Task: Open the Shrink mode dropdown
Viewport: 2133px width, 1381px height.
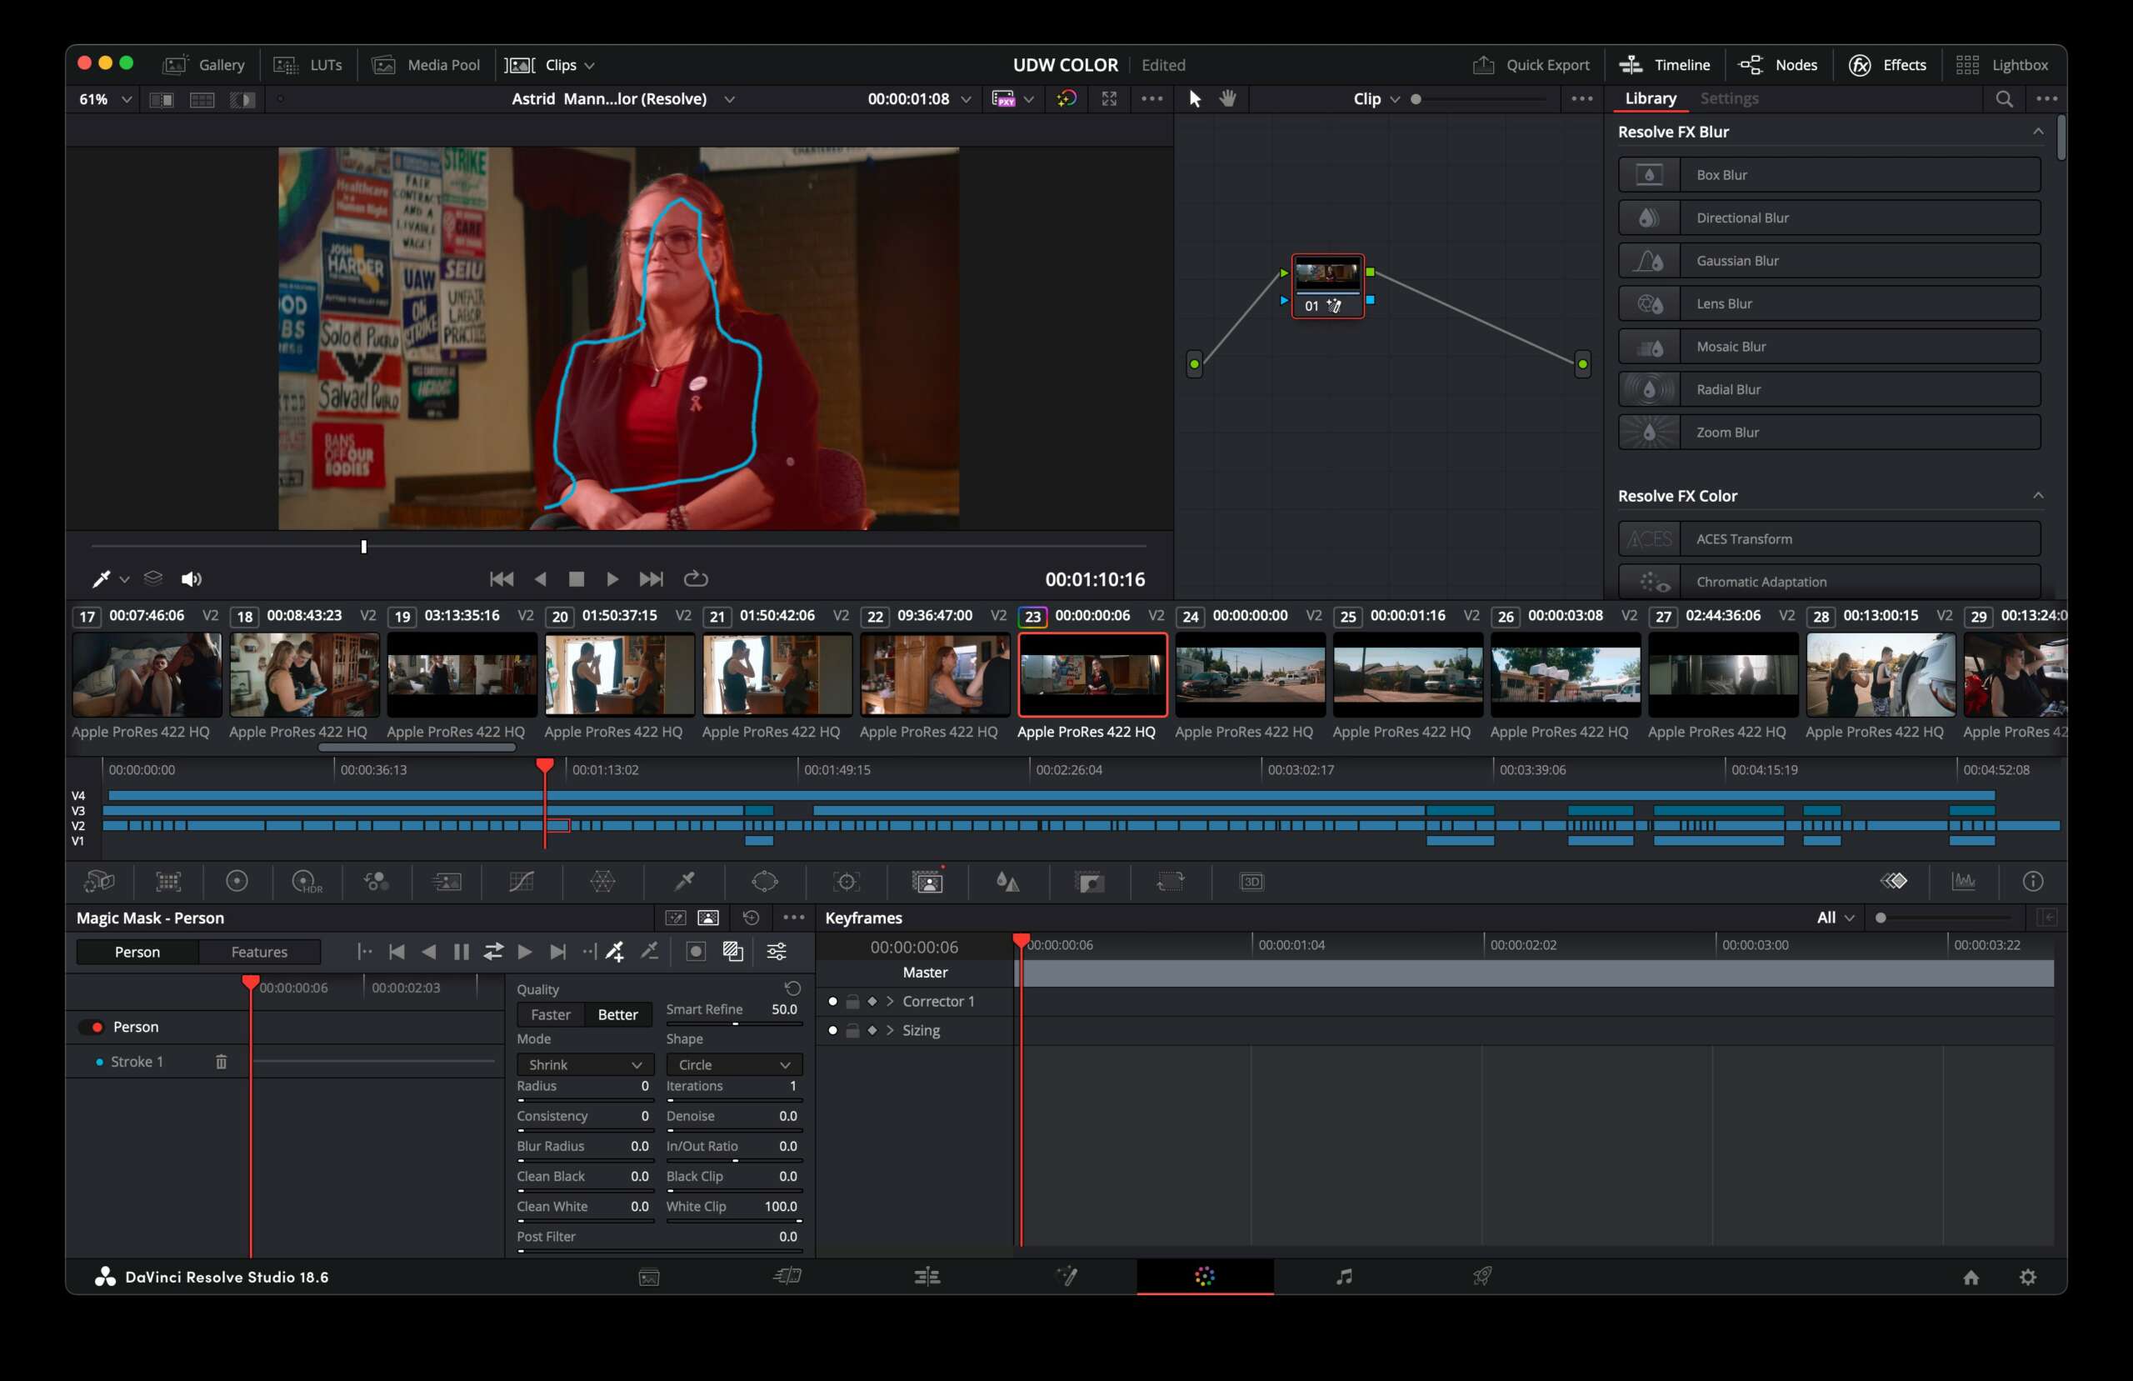Action: click(x=584, y=1064)
